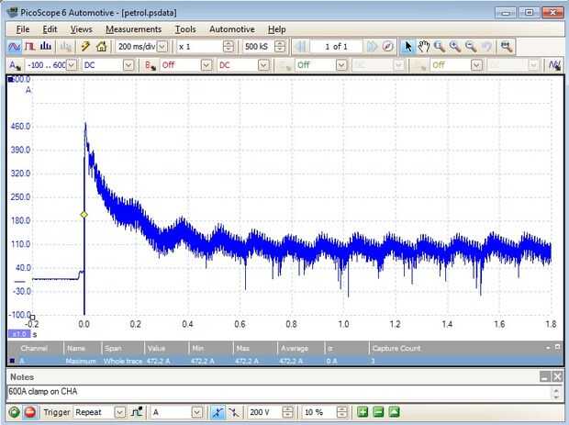Adjust the 500 kS samples stepper
569x425 pixels.
(280, 47)
